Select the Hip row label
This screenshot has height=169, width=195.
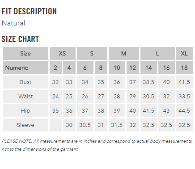[x=25, y=110]
